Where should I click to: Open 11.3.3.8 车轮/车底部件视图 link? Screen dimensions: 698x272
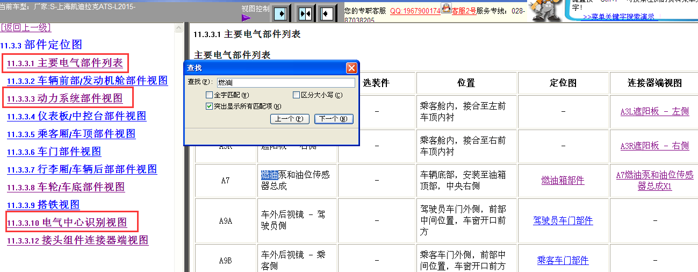coord(66,187)
